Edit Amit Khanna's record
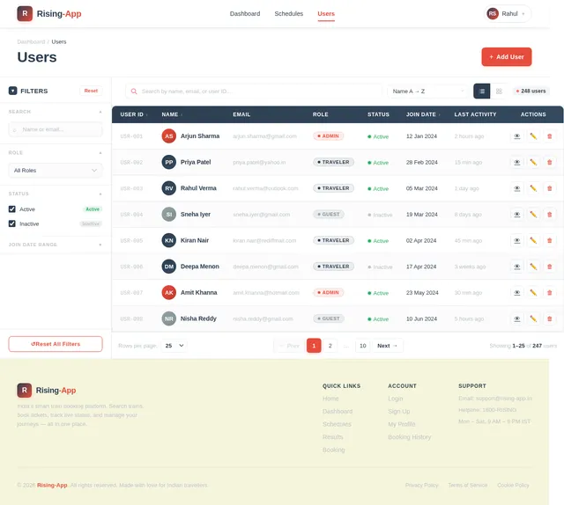The image size is (564, 505). coord(533,293)
